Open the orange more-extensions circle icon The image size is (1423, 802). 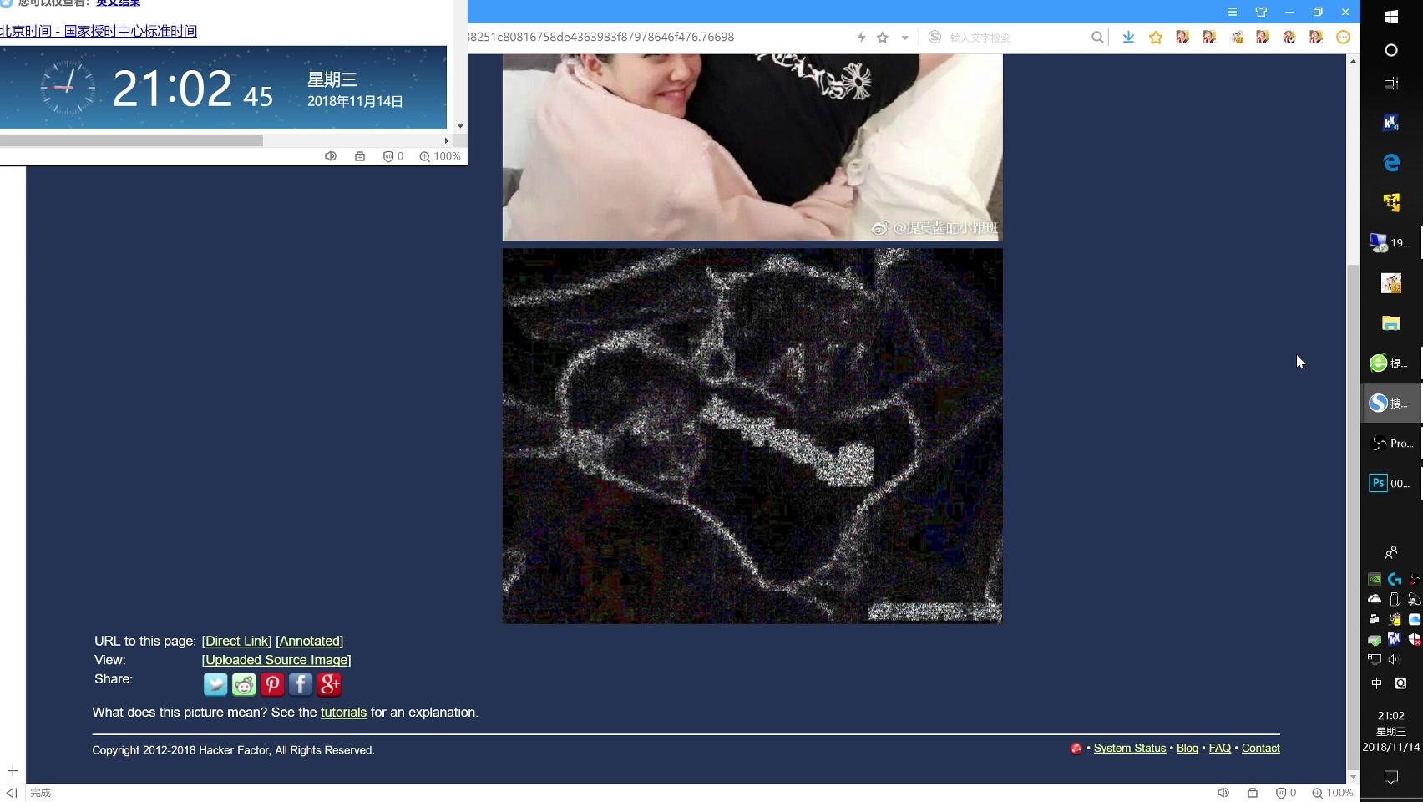coord(1343,37)
